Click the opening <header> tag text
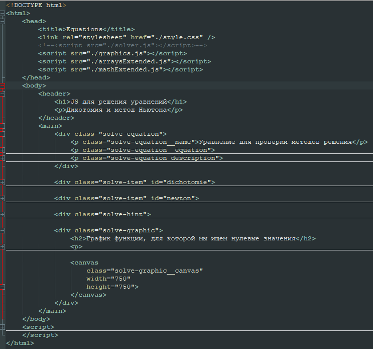 [x=54, y=94]
